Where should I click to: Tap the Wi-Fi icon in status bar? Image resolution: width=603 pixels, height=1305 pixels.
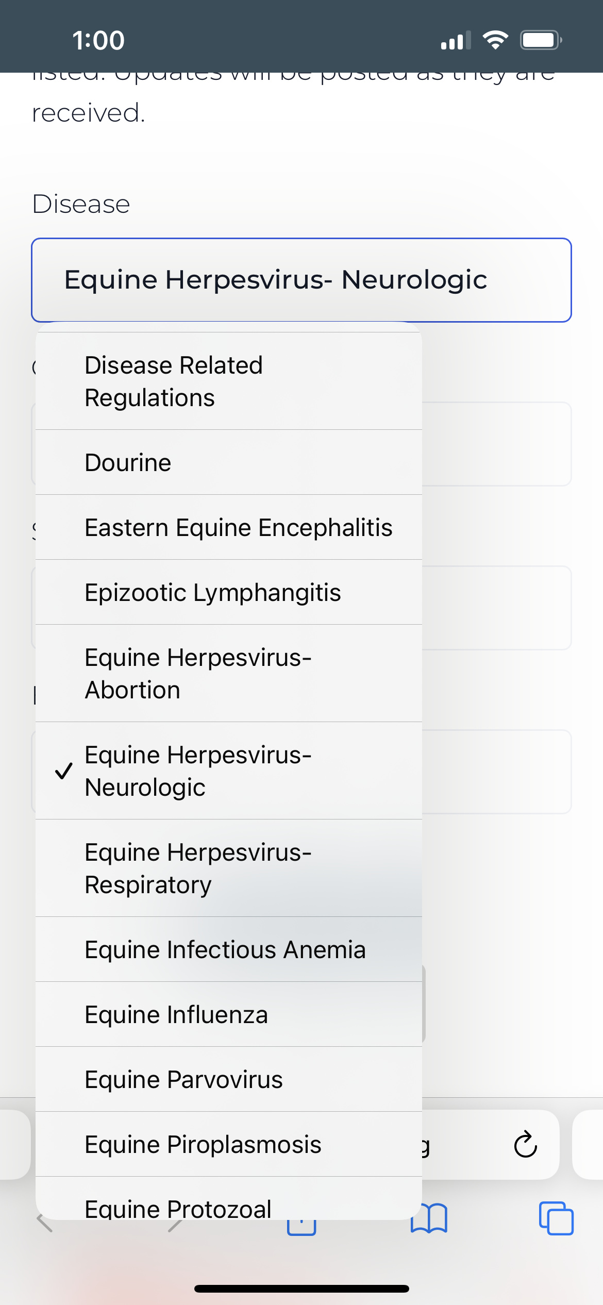coord(495,40)
